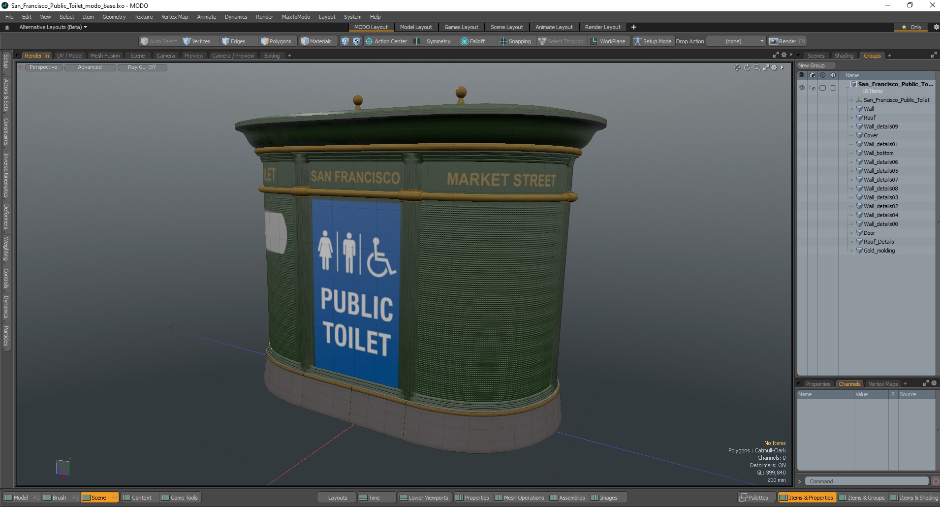Viewport: 940px width, 507px height.
Task: Click into the Command input field
Action: click(x=867, y=481)
